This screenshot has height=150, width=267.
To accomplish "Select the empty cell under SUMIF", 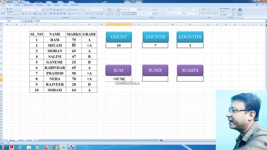I will point(155,79).
